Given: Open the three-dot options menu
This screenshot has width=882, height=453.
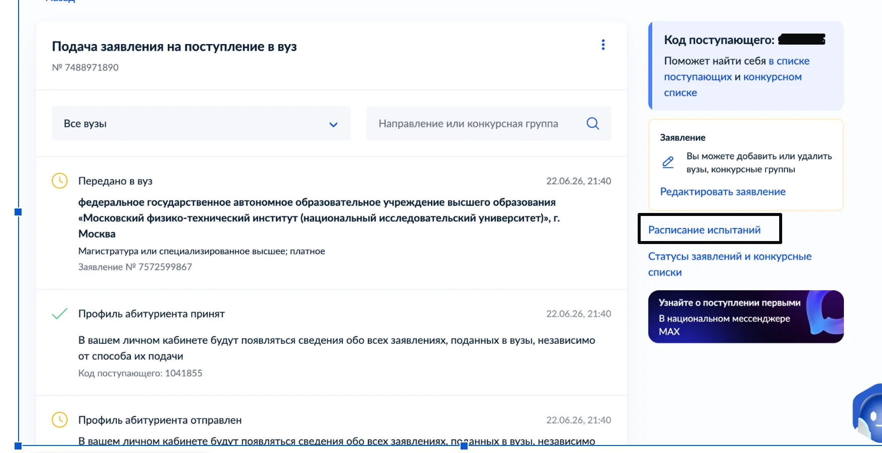Looking at the screenshot, I should point(603,45).
